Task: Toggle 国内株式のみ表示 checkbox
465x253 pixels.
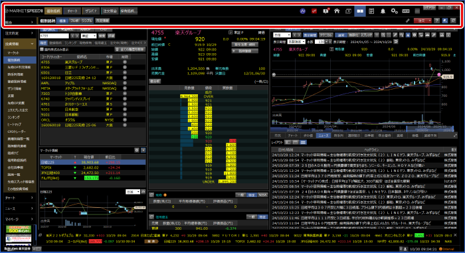Action: pos(42,50)
